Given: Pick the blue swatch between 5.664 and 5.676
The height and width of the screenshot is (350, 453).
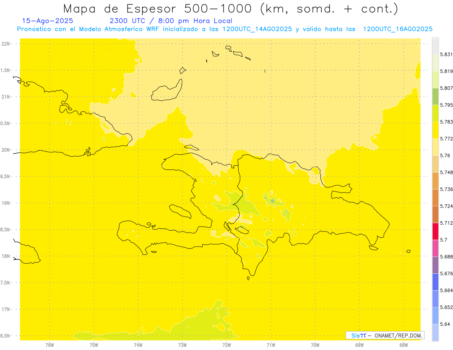Looking at the screenshot, I should [x=435, y=282].
